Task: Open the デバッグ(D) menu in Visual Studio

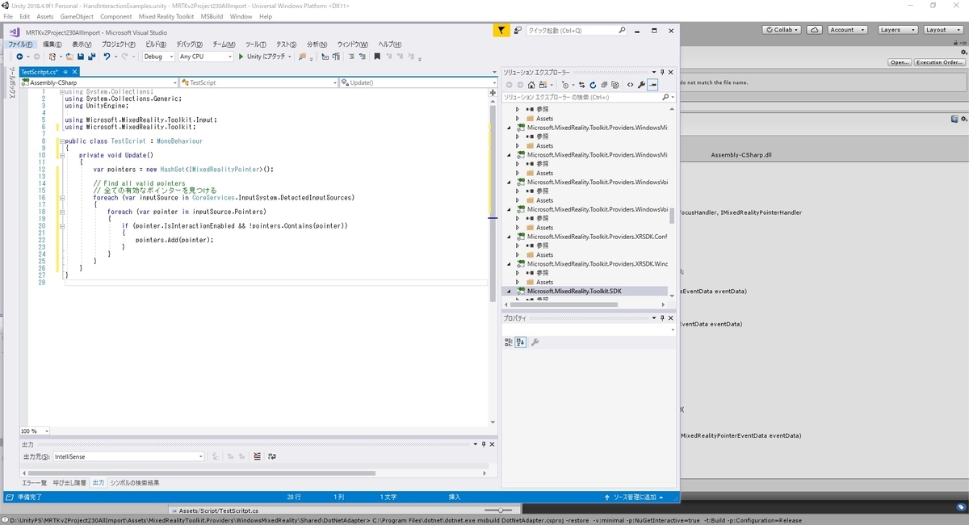Action: pyautogui.click(x=189, y=44)
